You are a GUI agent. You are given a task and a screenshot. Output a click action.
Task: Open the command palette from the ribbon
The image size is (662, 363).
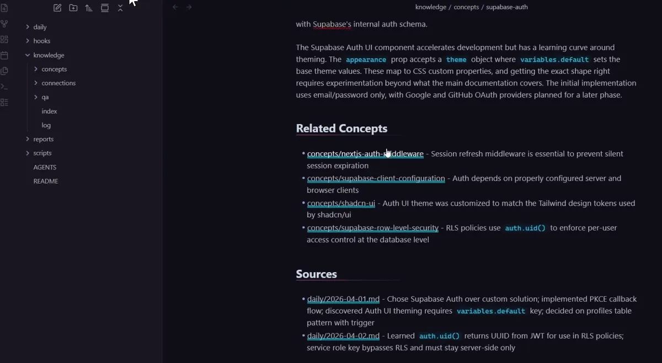point(4,87)
